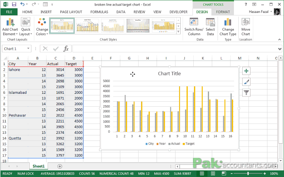Click the 100% zoom level

[x=274, y=173]
